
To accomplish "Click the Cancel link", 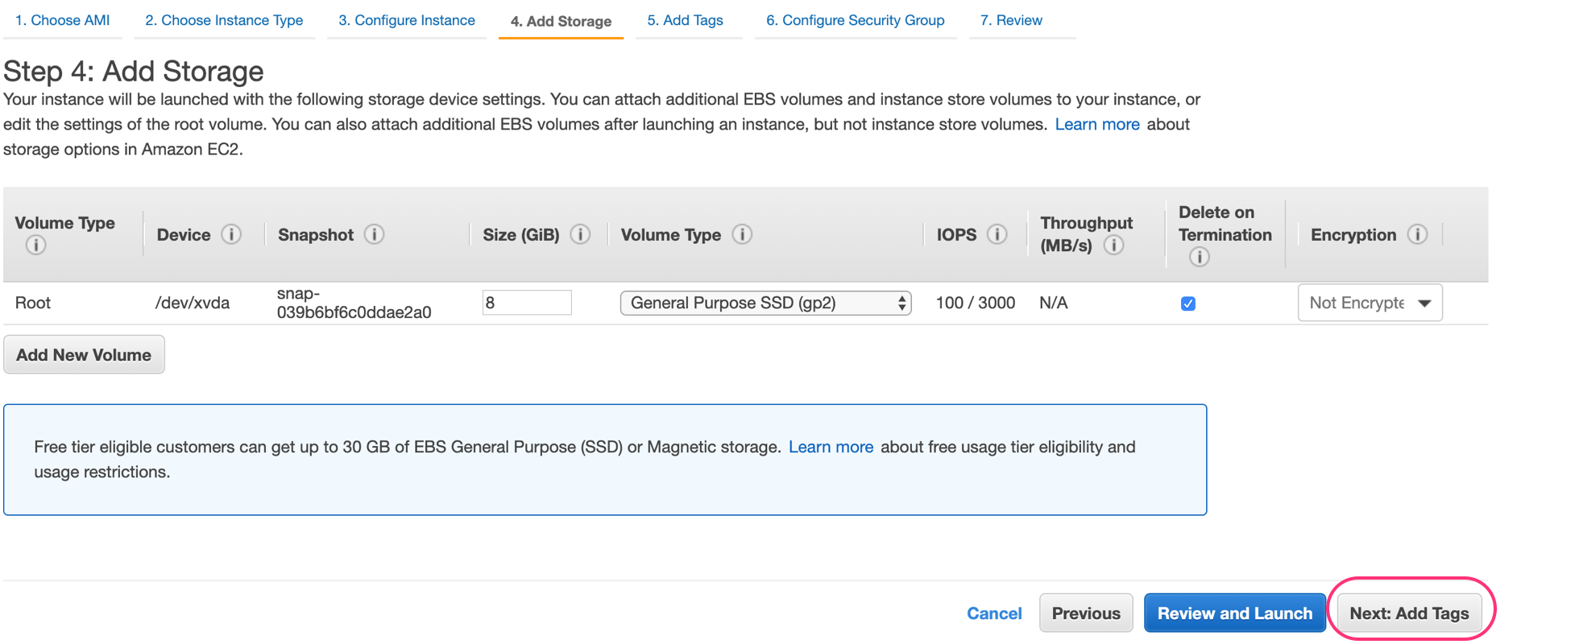I will click(994, 613).
